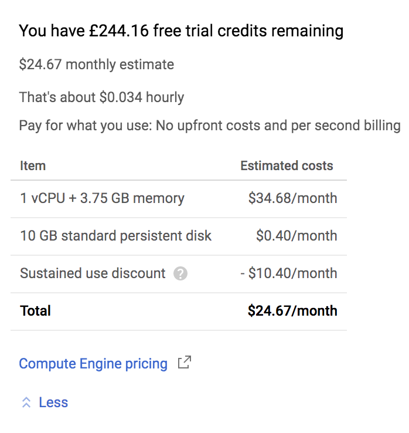Click the Item column header
The height and width of the screenshot is (433, 409).
click(x=33, y=166)
